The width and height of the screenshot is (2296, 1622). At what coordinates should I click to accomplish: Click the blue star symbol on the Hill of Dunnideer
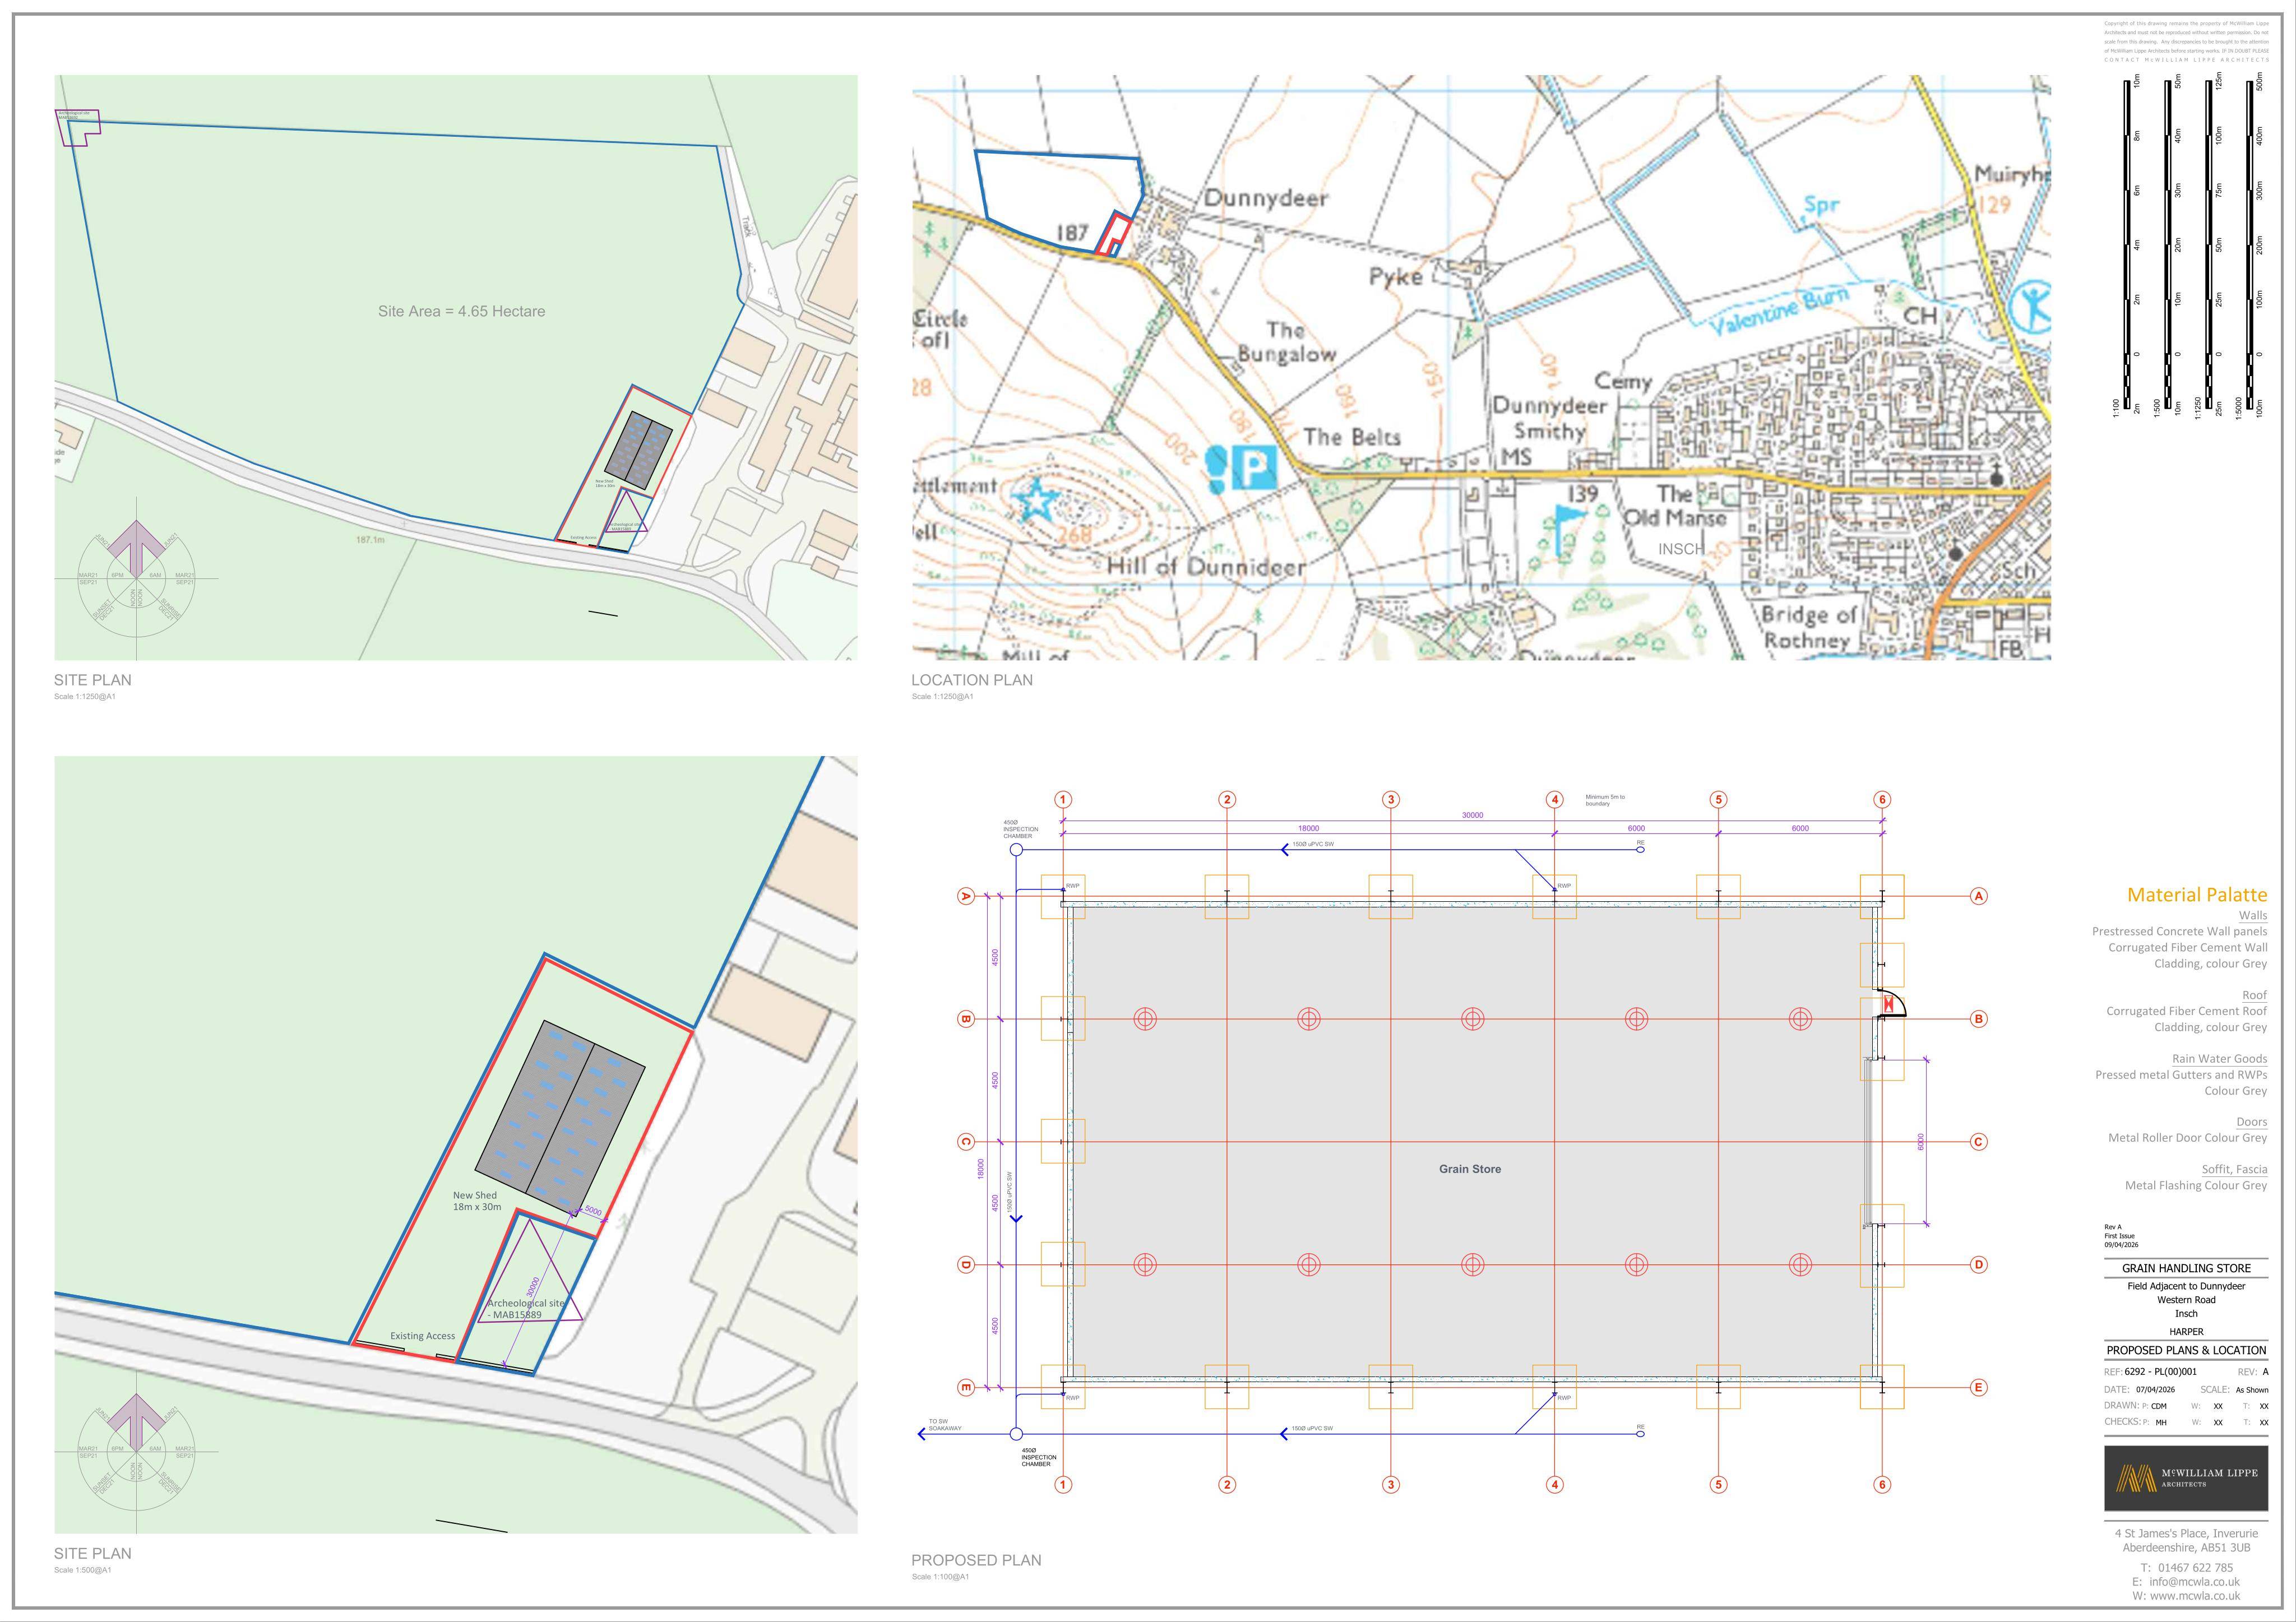click(x=1037, y=501)
